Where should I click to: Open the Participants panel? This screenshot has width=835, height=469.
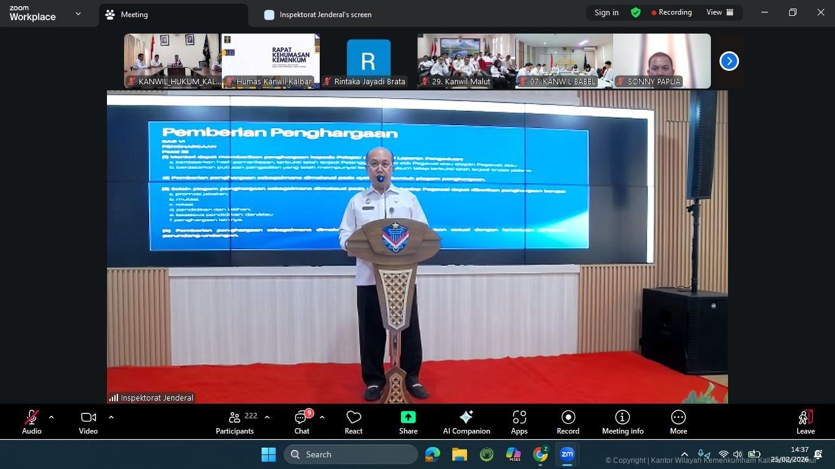235,422
